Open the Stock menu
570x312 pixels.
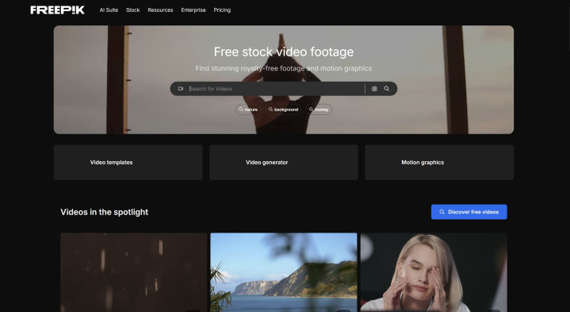click(132, 10)
